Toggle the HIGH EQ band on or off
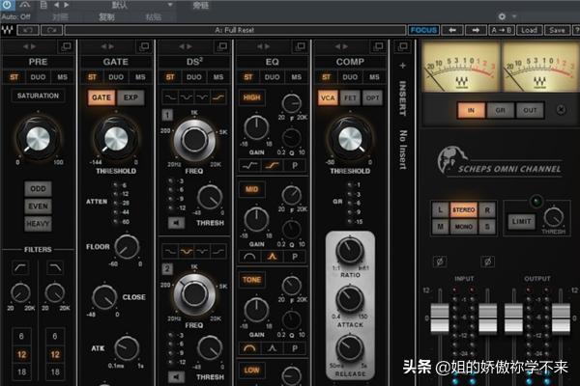The height and width of the screenshot is (386, 580). (x=251, y=97)
